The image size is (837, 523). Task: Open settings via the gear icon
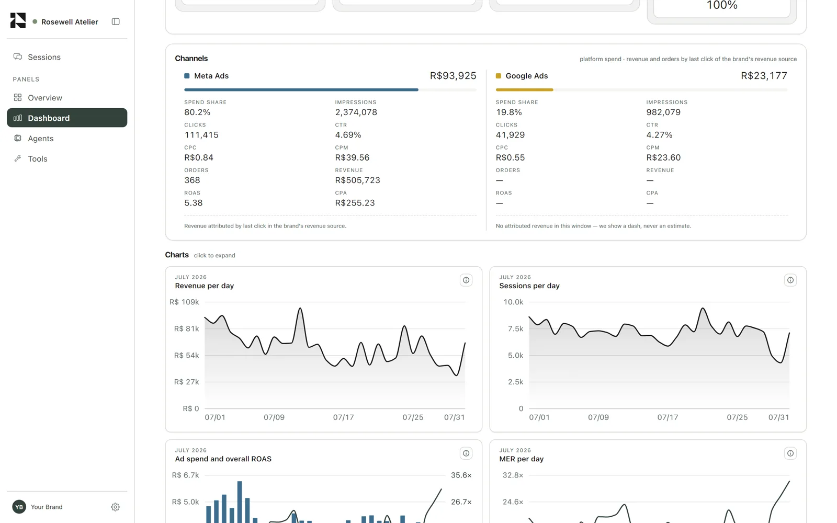tap(116, 507)
